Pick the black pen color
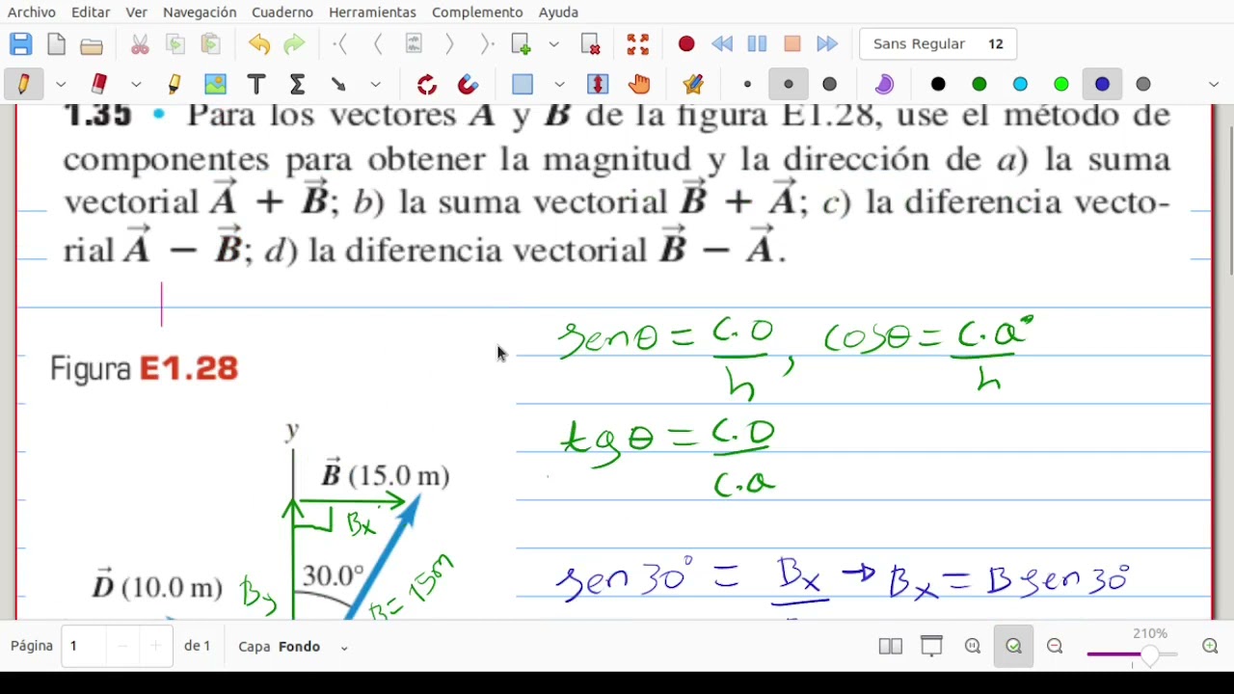The width and height of the screenshot is (1234, 694). tap(938, 85)
